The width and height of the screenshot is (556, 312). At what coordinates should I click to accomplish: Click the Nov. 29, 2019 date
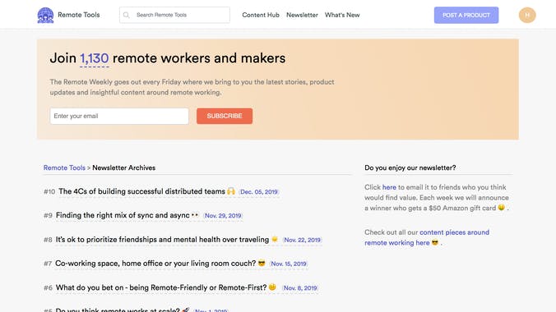click(x=223, y=216)
